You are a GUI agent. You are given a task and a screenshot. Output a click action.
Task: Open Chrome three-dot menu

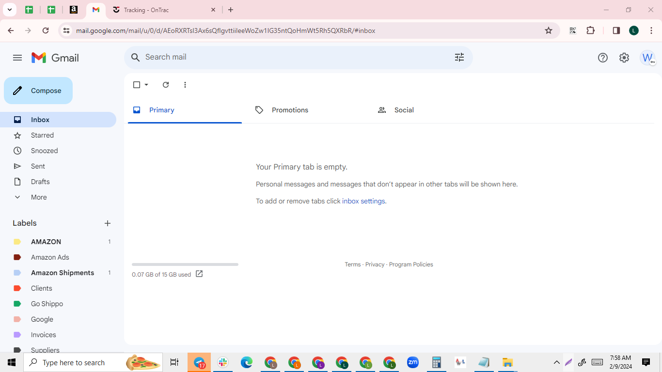point(651,31)
